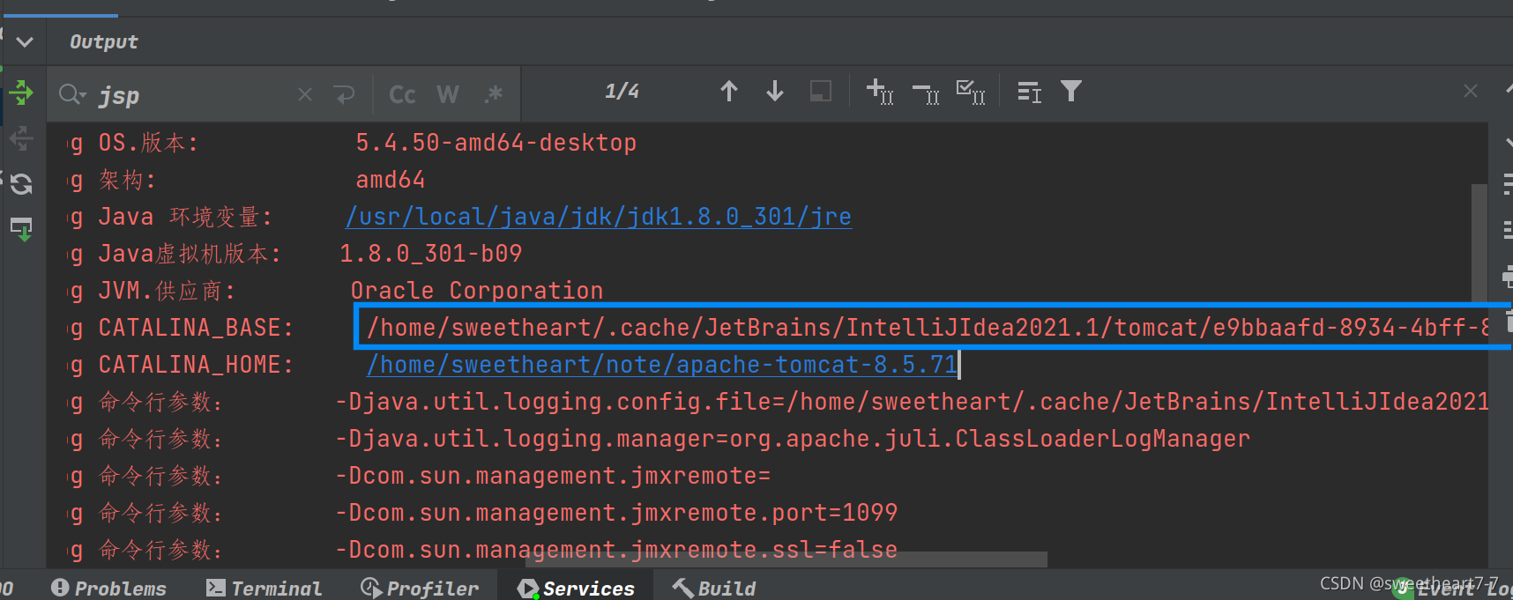Go to next search occurrence
1513x600 pixels.
coord(775,91)
